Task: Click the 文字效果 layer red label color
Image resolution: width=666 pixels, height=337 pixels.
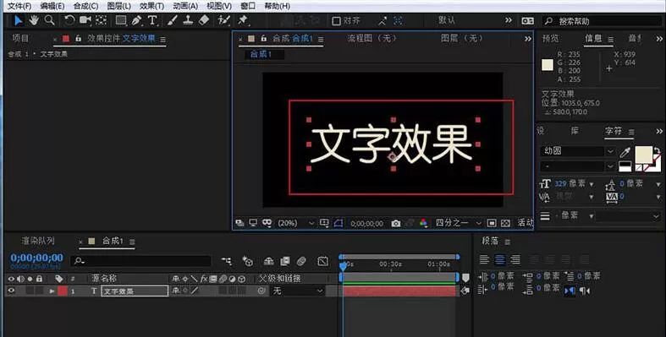Action: click(63, 291)
